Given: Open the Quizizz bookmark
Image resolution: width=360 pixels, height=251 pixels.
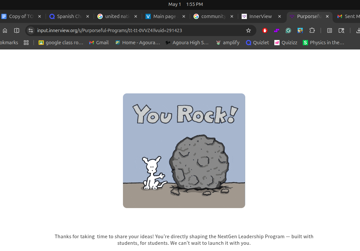Looking at the screenshot, I should click(x=286, y=43).
